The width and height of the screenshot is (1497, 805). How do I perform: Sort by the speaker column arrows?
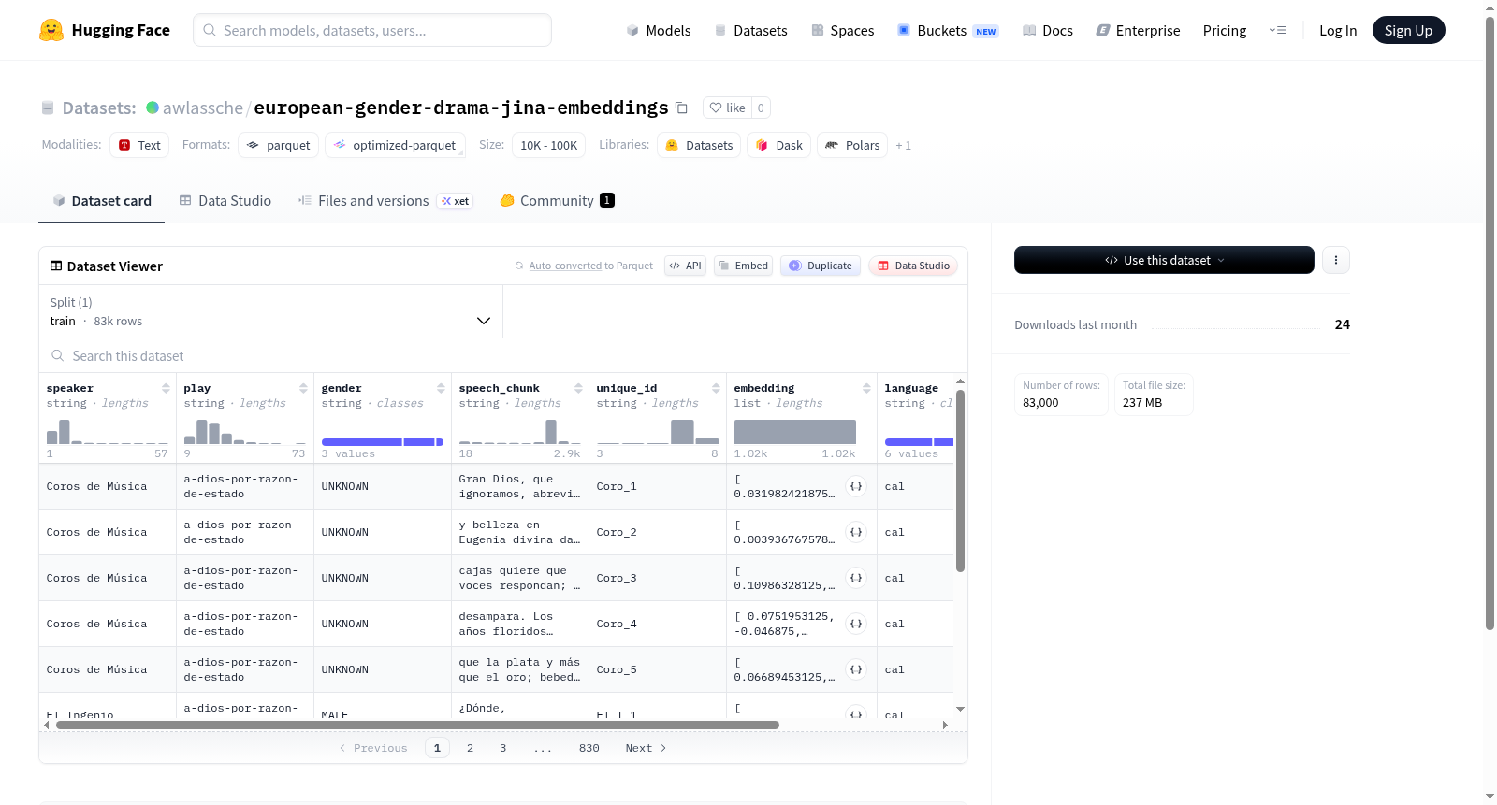pos(166,388)
